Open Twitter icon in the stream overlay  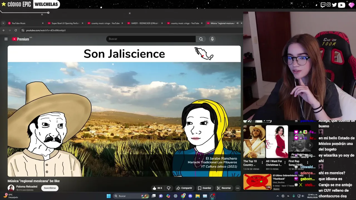pyautogui.click(x=334, y=4)
